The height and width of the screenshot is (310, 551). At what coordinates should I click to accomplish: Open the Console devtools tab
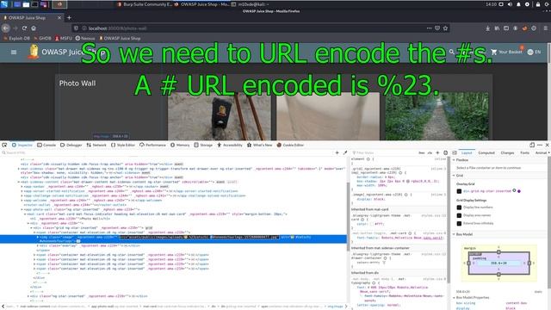coord(46,145)
